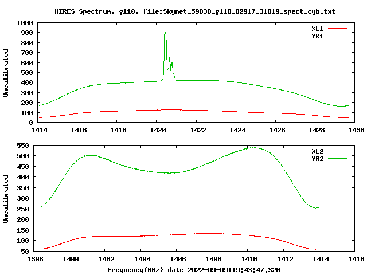Click the 1422 x-axis tick label
Screen dimensions: 367x275
tap(198, 130)
